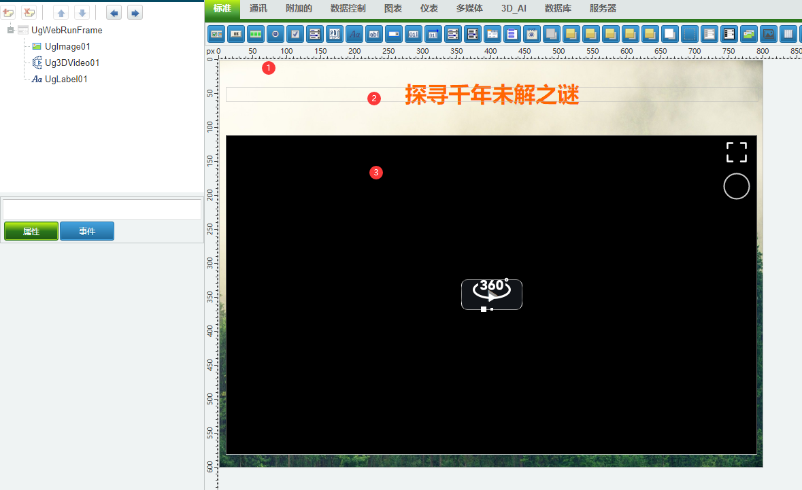Select the checkbox component tool
802x490 pixels.
(295, 34)
